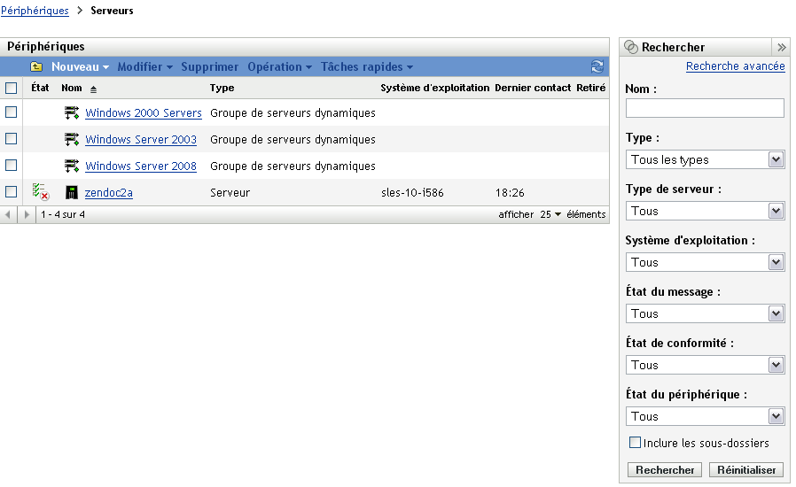Image resolution: width=796 pixels, height=487 pixels.
Task: Click the zendoc2a error status icon
Action: (x=40, y=192)
